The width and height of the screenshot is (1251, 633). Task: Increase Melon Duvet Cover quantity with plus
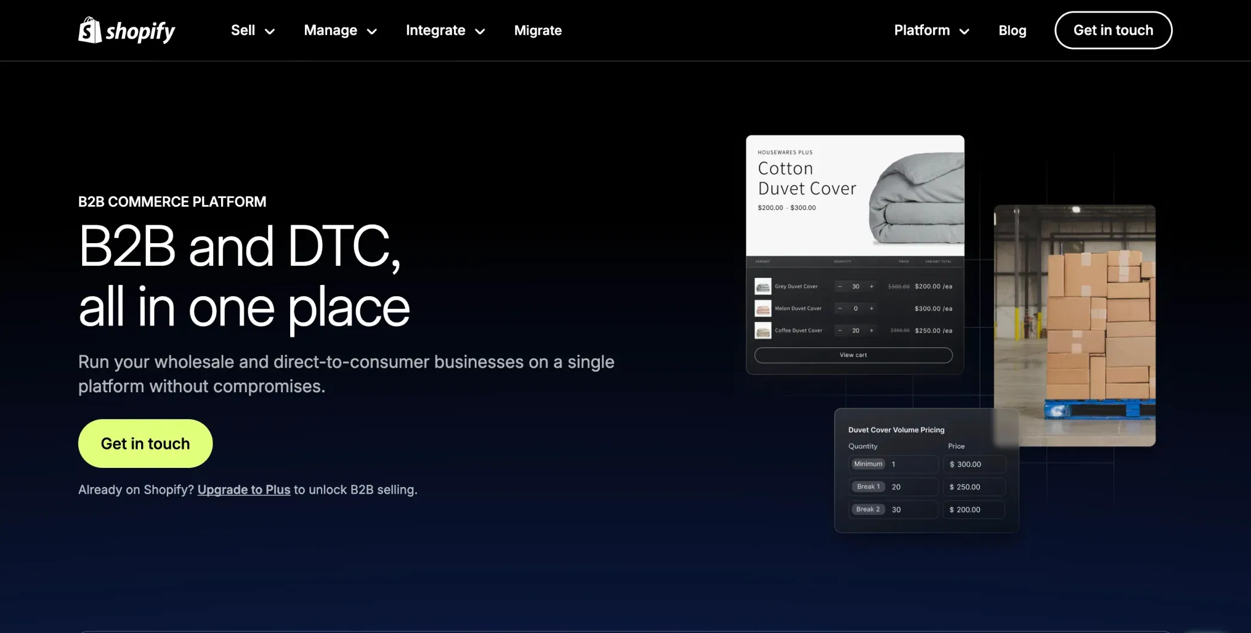[872, 309]
